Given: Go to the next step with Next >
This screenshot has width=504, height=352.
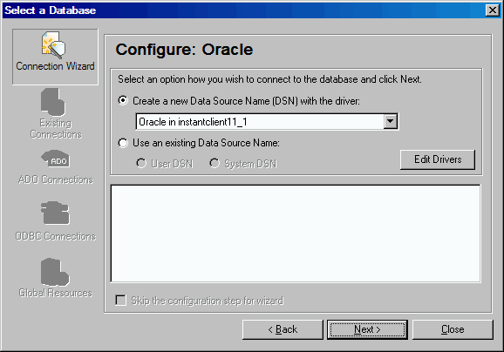Looking at the screenshot, I should point(367,329).
